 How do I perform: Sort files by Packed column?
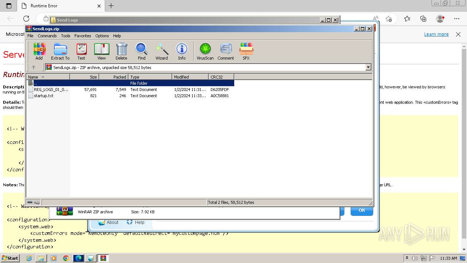(113, 77)
